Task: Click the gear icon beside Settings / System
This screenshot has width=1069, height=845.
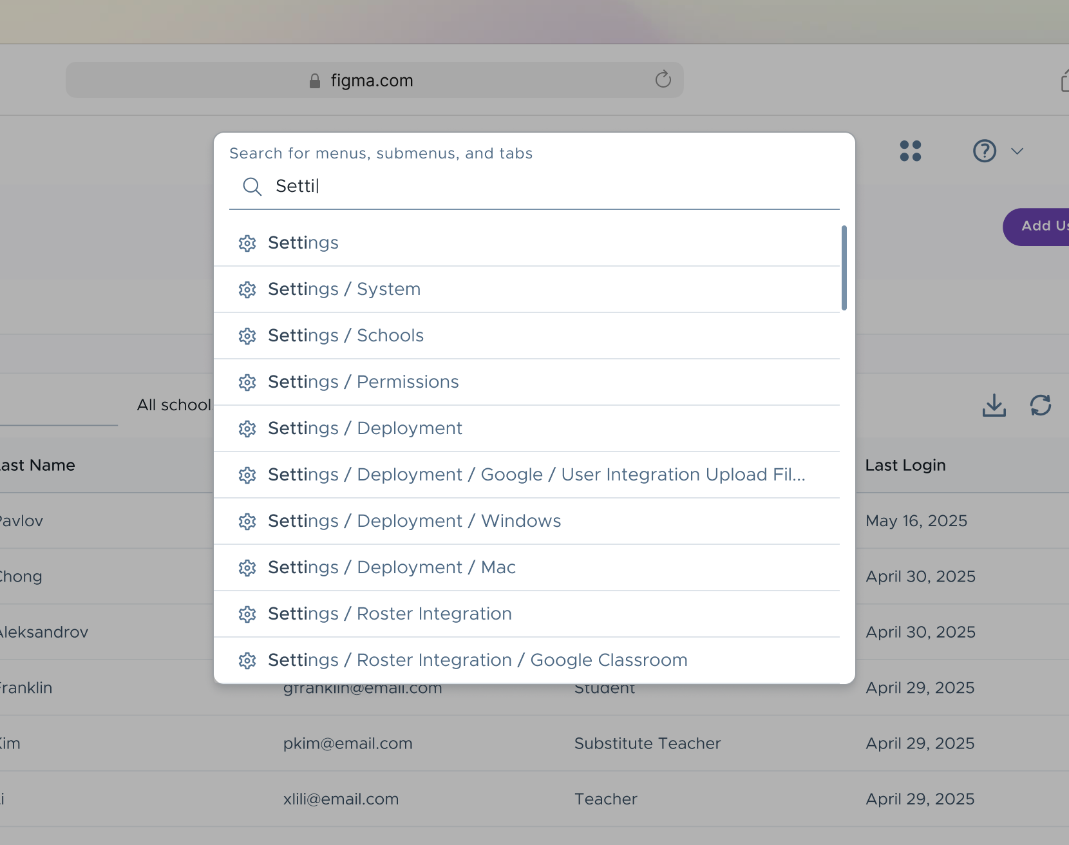Action: (x=248, y=290)
